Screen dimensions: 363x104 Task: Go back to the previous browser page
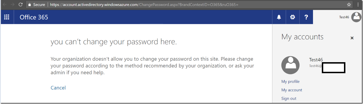click(x=5, y=5)
